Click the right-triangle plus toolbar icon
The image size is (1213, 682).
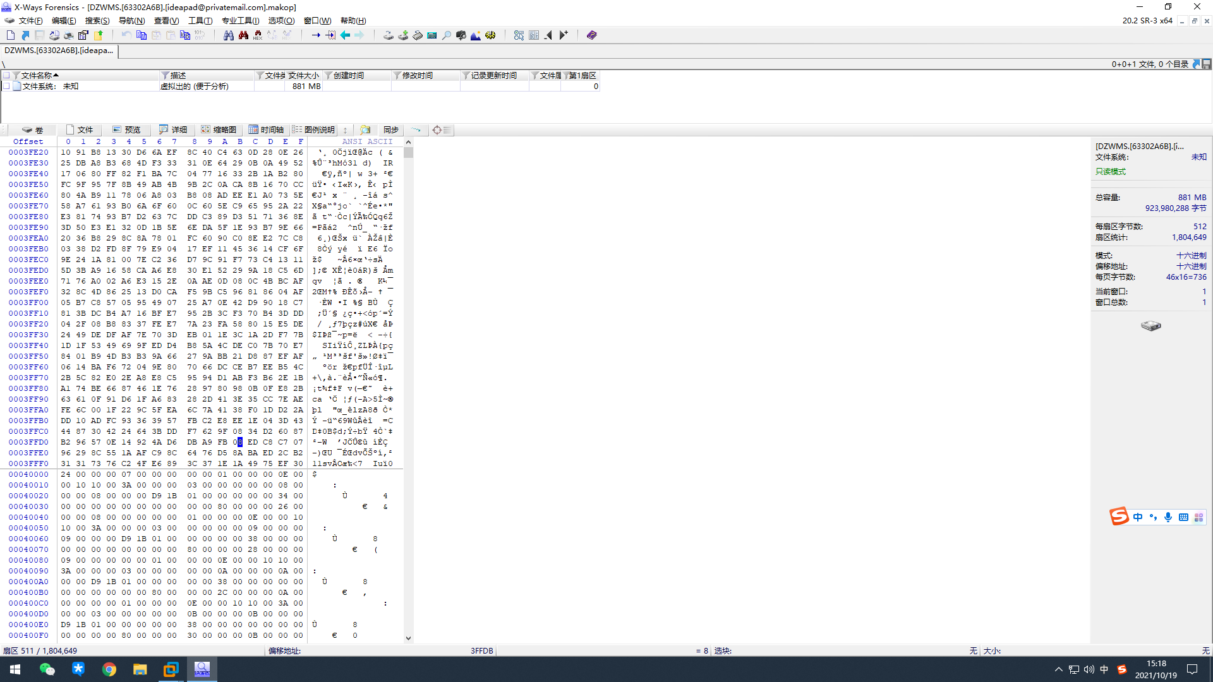[x=564, y=35]
